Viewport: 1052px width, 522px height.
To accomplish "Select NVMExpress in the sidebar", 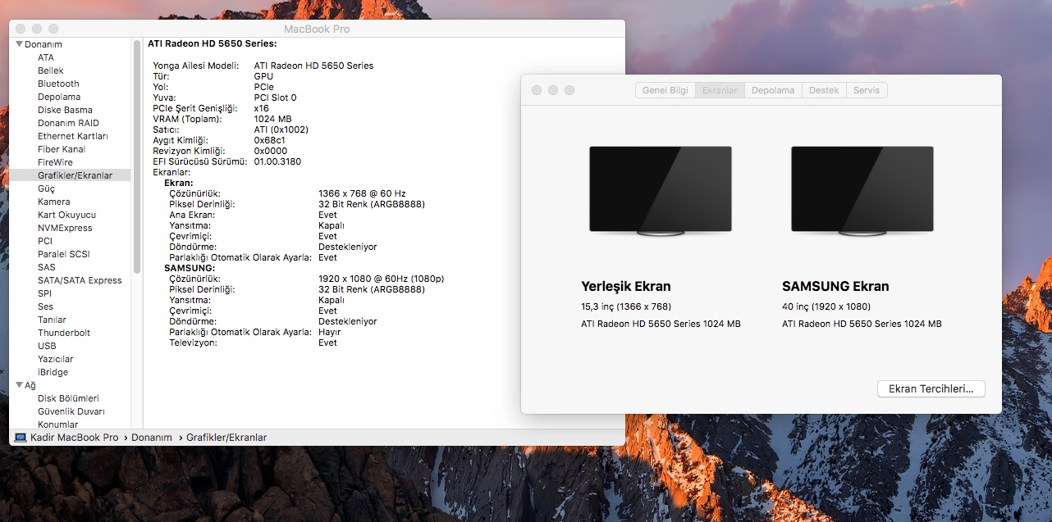I will [x=65, y=228].
